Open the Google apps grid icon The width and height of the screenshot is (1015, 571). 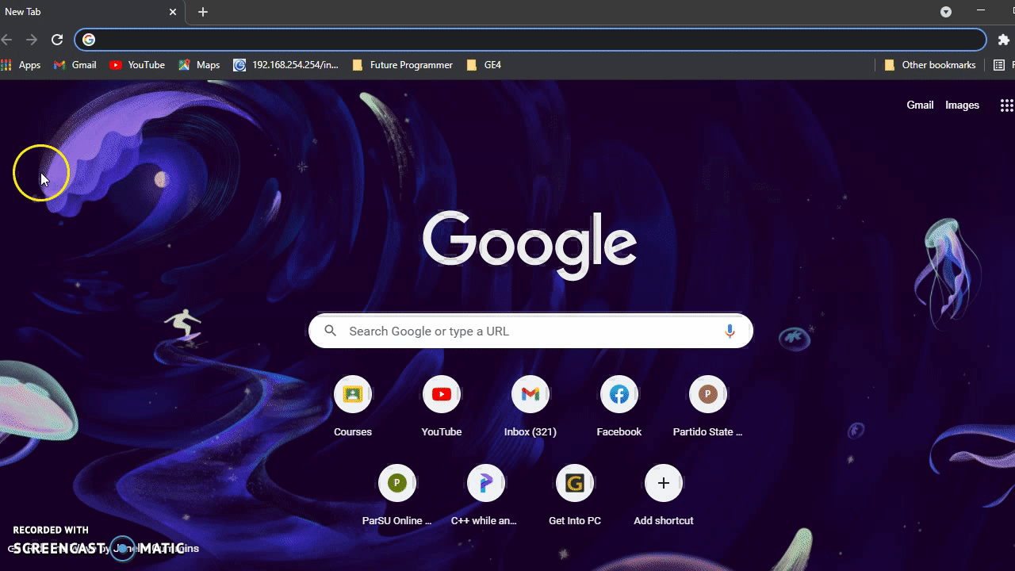point(1006,105)
